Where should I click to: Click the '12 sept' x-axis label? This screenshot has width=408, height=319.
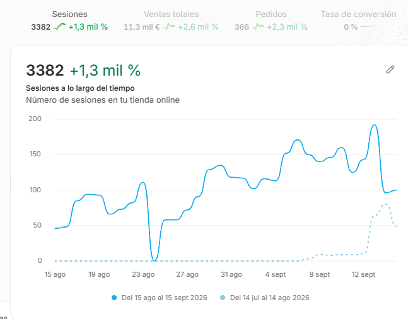click(363, 274)
